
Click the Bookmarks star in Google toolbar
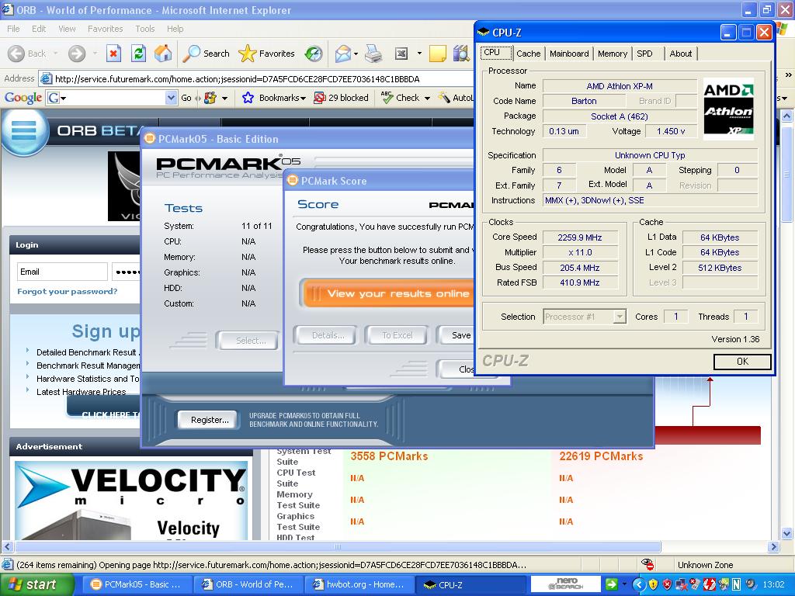(248, 98)
